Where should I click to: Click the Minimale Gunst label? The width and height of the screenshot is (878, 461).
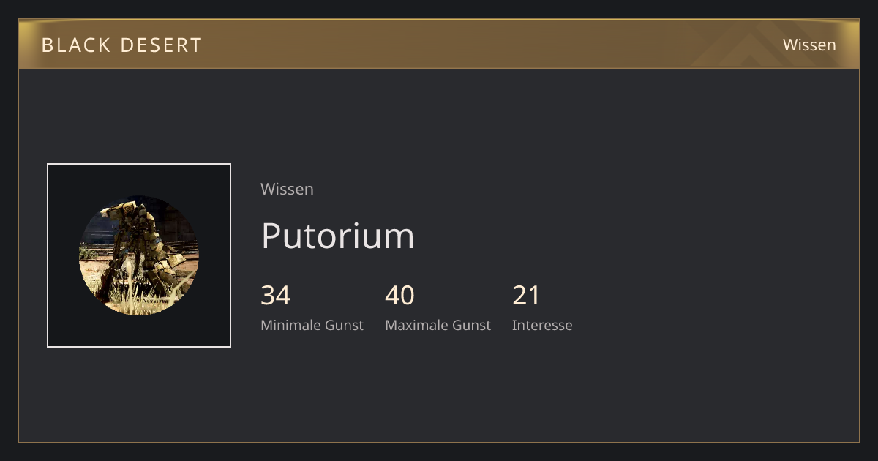click(312, 325)
